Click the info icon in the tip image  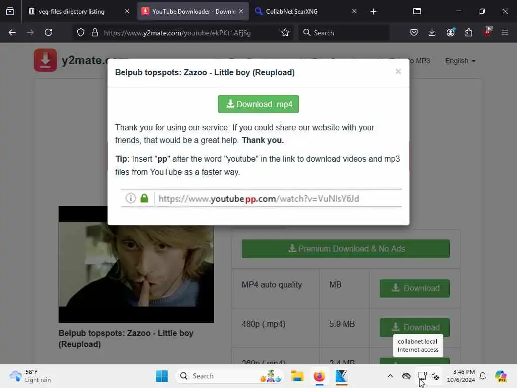coord(131,198)
